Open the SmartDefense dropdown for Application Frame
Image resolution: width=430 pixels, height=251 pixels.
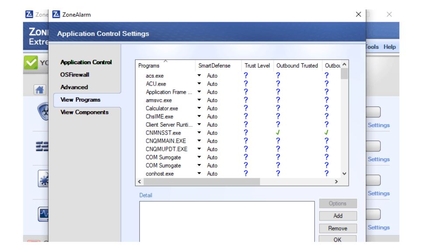pyautogui.click(x=199, y=92)
